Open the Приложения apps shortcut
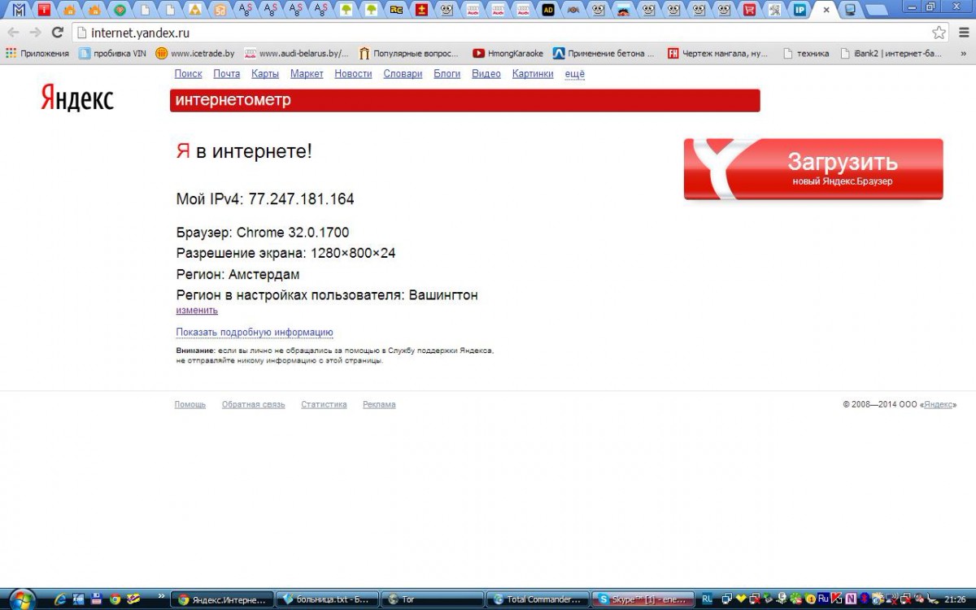Image resolution: width=976 pixels, height=610 pixels. point(37,54)
